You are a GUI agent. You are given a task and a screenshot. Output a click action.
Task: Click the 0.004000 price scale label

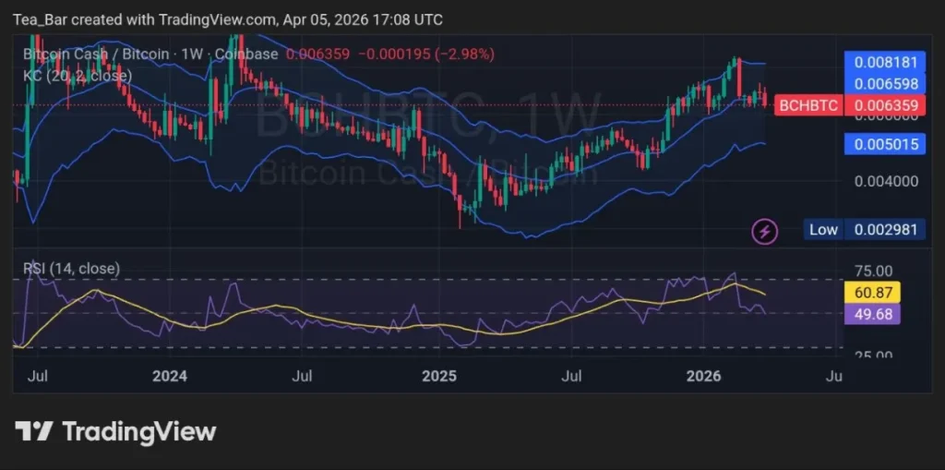pos(884,181)
